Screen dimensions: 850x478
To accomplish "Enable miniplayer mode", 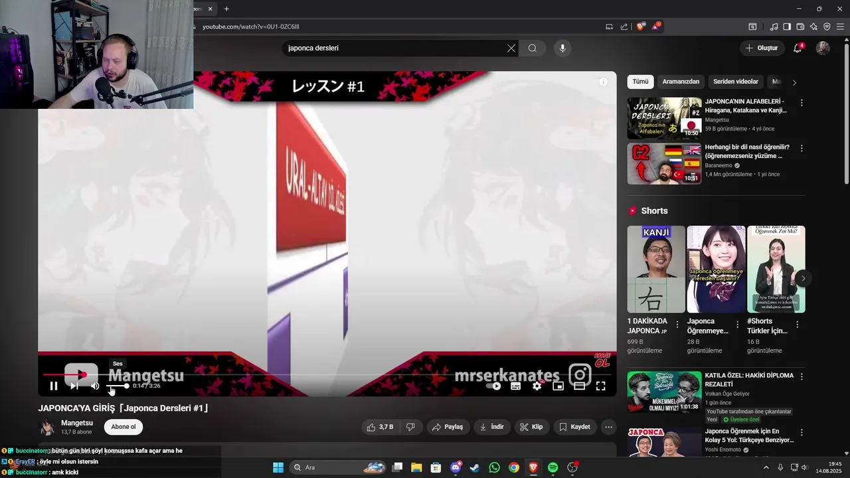I will click(x=558, y=386).
